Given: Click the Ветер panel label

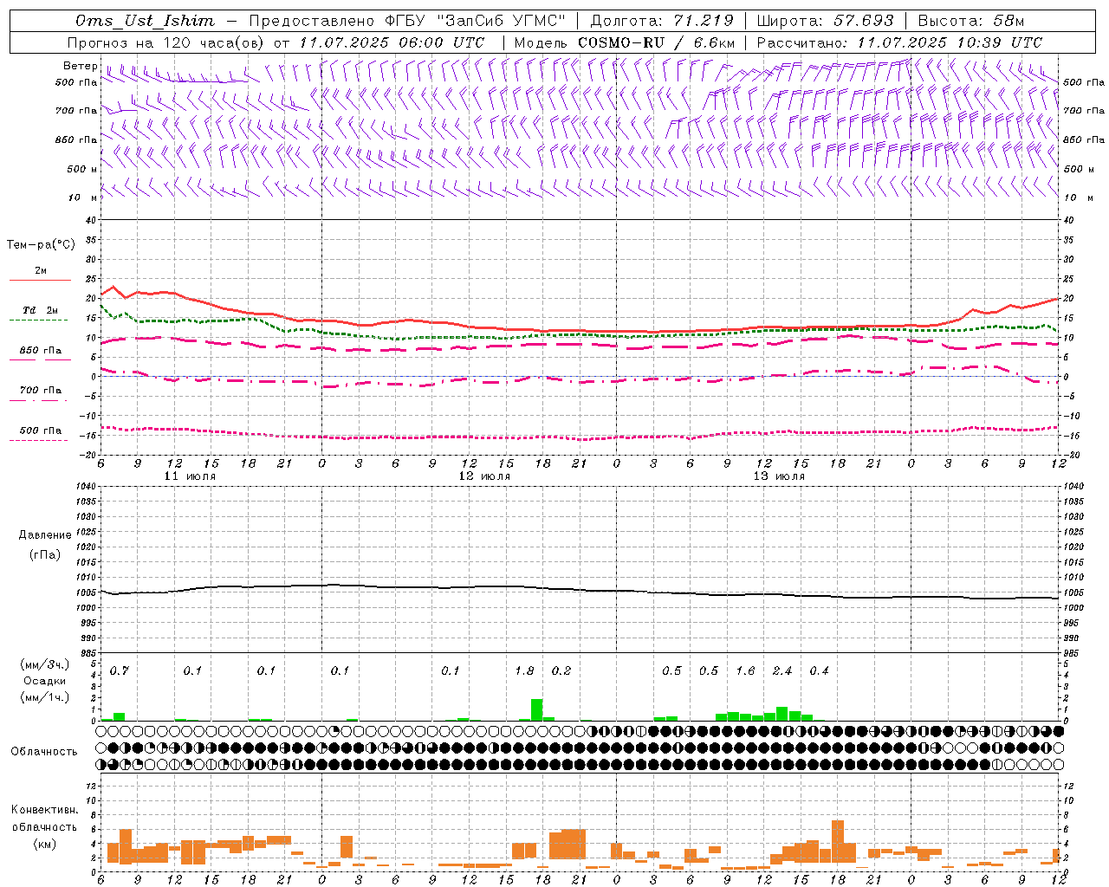Looking at the screenshot, I should (80, 66).
